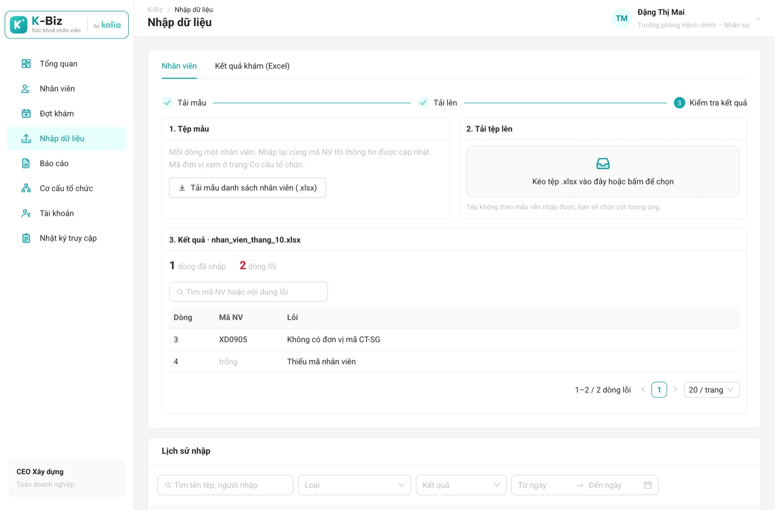Screen dimensions: 775x510
Task: Click the Lỗi column header
Action: point(292,317)
